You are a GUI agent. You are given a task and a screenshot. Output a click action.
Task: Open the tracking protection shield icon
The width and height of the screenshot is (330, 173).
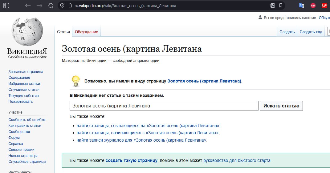62,6
